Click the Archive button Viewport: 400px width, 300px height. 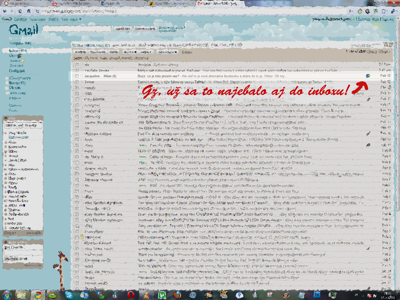(80, 52)
